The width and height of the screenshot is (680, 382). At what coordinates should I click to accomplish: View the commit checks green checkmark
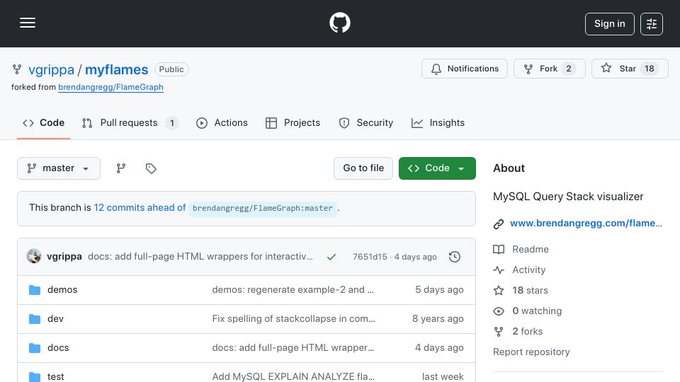tap(331, 257)
